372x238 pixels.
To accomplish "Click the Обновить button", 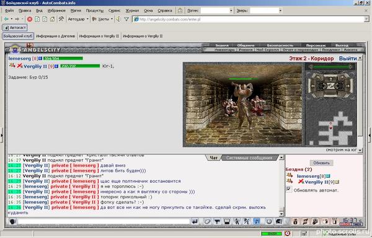I will [321, 163].
